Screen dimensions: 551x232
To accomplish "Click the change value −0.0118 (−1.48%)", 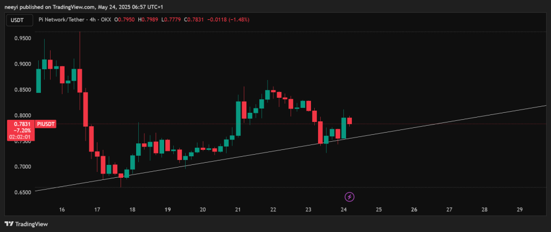I will (228, 20).
